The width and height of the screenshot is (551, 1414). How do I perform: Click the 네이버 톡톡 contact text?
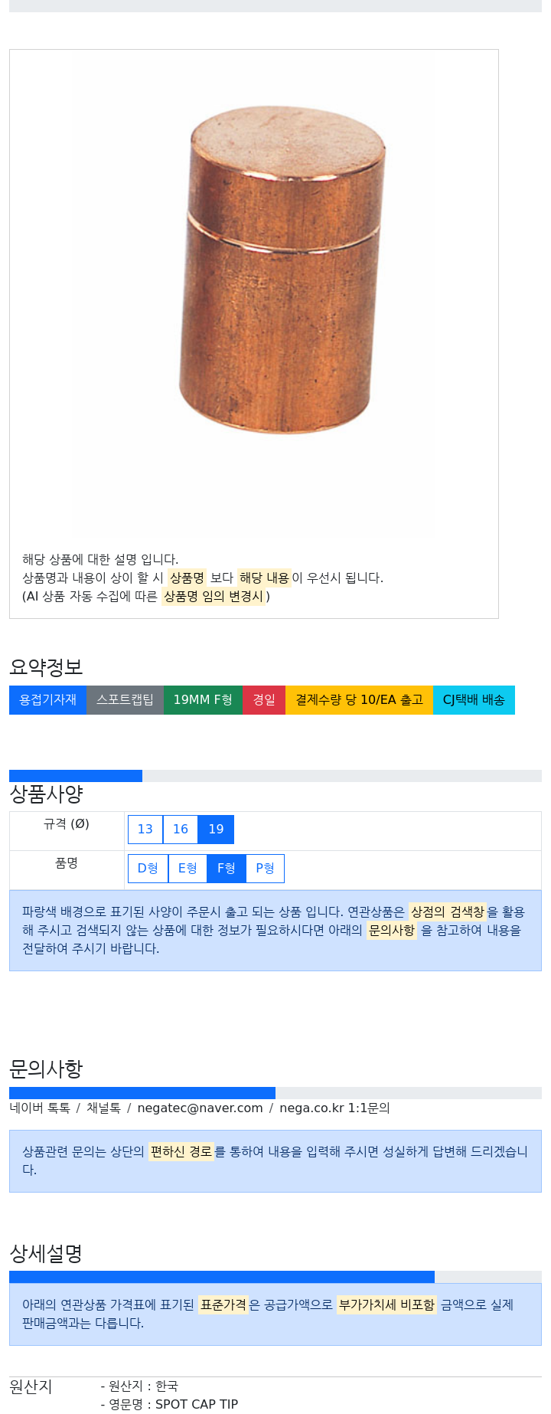(40, 1108)
